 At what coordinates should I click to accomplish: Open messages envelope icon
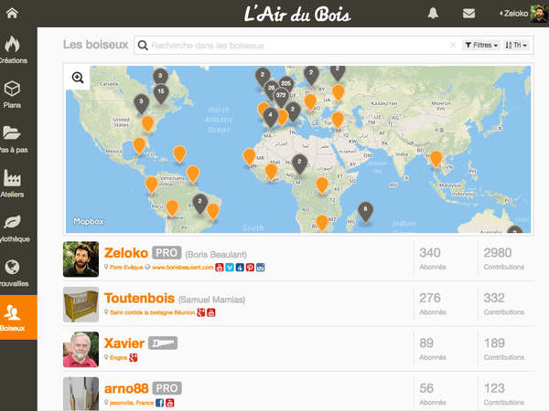click(468, 14)
